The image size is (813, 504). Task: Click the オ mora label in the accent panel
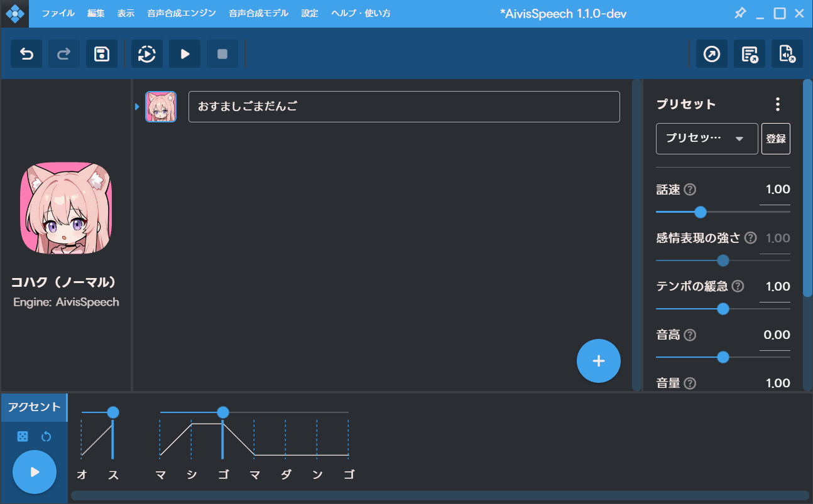click(x=82, y=475)
